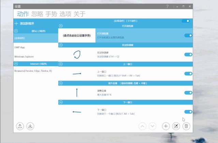This screenshot has height=143, width=218.
Task: Select Browsers(Chrome, Edge, Firefox, IE) entry
Action: tap(36, 71)
